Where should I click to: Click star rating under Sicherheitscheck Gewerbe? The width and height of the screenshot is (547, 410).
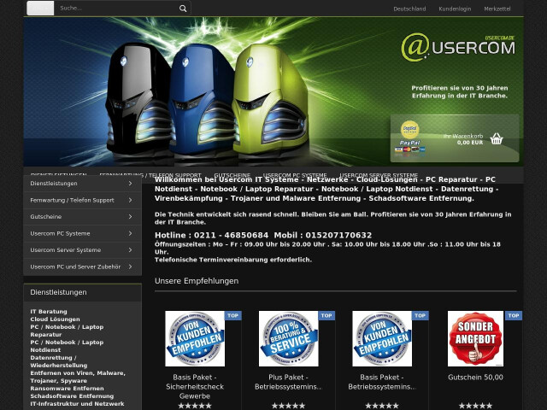click(x=195, y=406)
